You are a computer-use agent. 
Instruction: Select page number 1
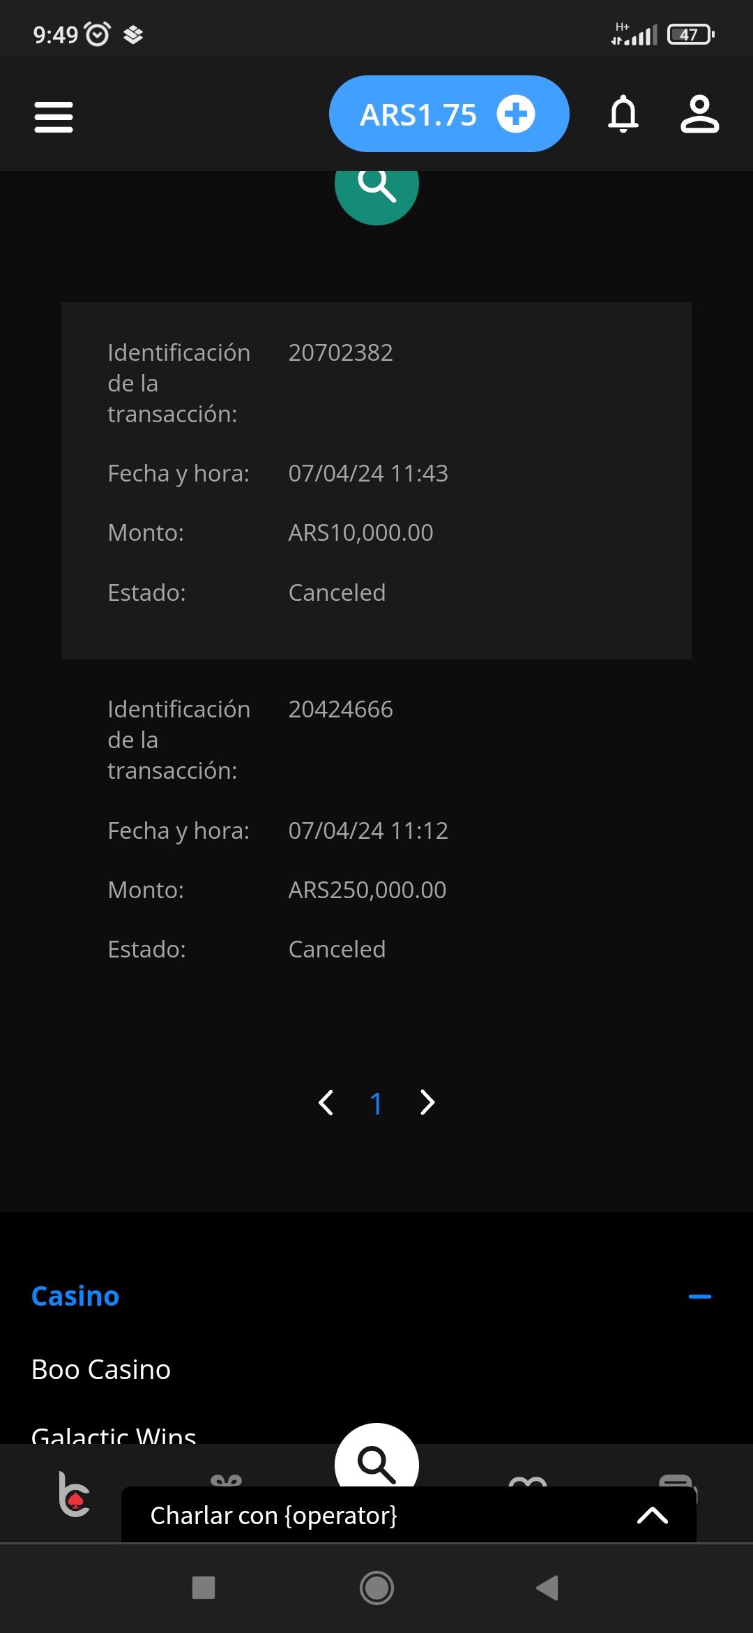(376, 1103)
